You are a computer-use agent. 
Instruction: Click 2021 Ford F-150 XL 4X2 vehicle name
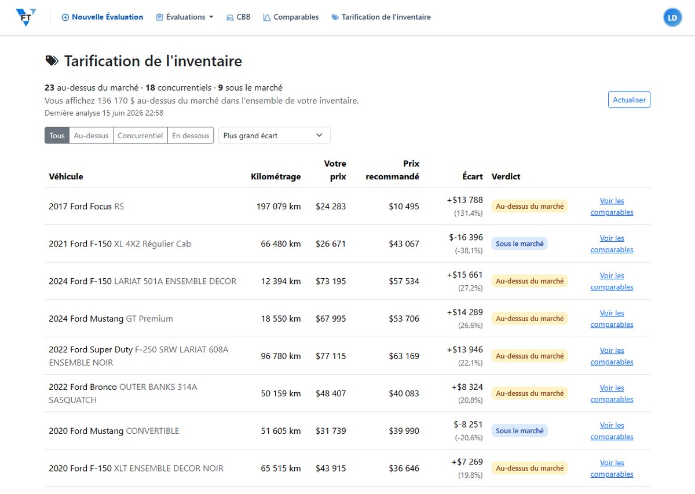pos(120,244)
